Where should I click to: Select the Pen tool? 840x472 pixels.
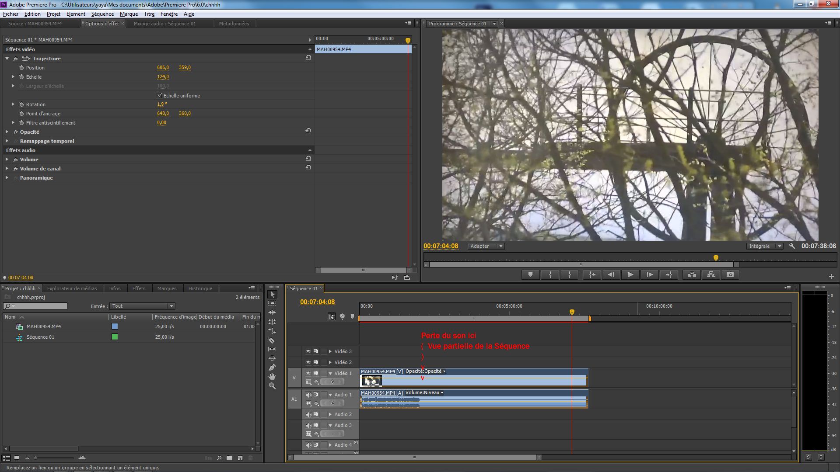tap(272, 367)
